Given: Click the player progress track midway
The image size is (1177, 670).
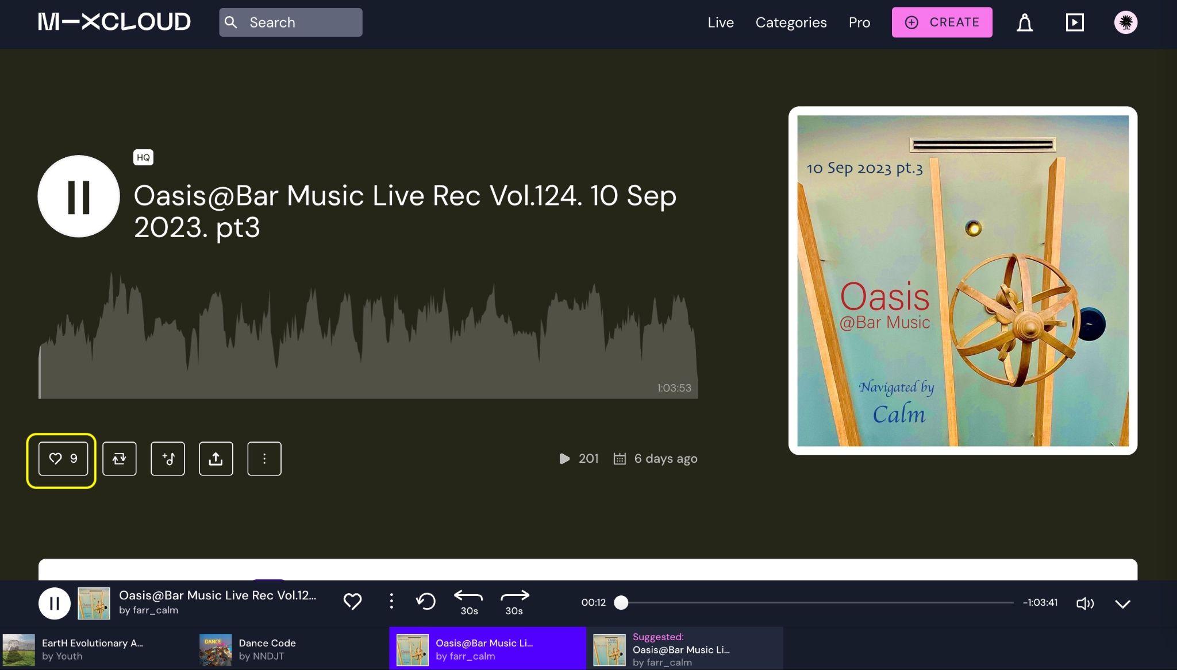Looking at the screenshot, I should (817, 603).
